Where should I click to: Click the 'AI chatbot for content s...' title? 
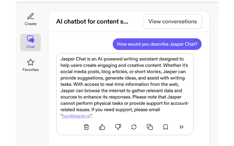92,22
